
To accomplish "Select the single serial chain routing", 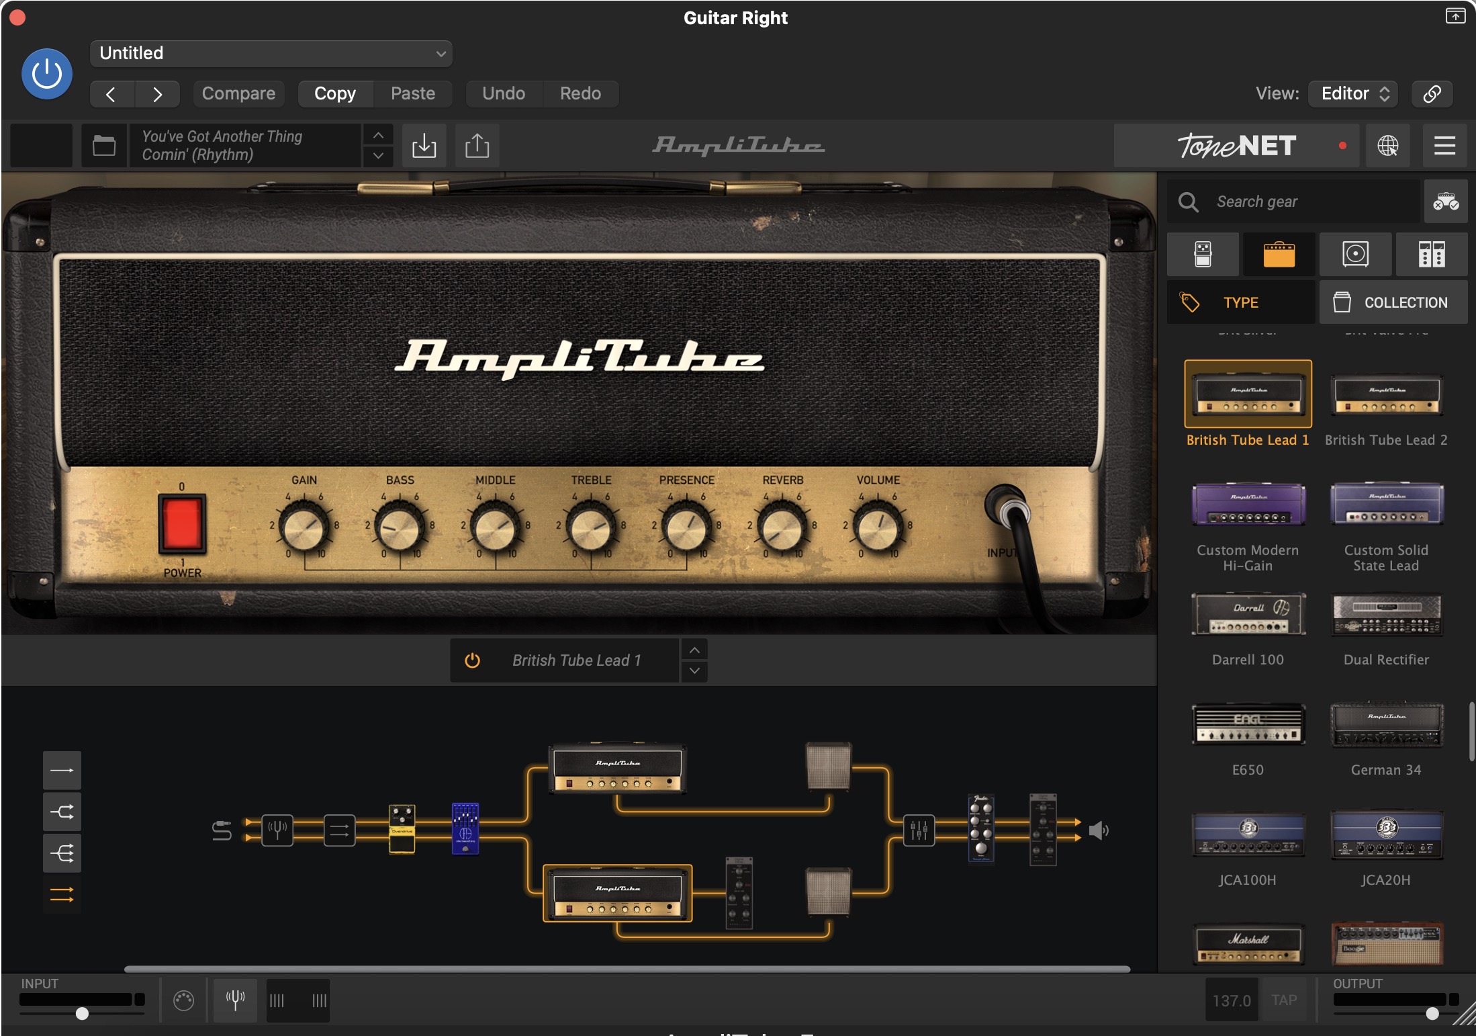I will point(62,770).
